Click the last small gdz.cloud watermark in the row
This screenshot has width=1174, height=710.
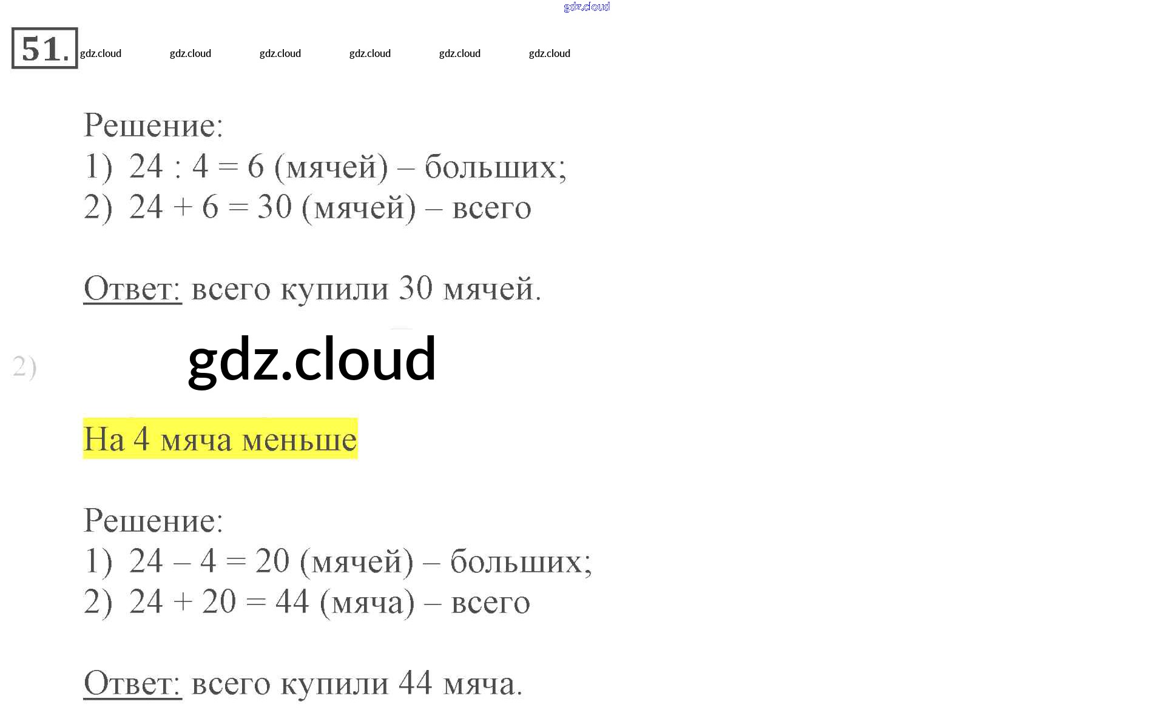[549, 53]
